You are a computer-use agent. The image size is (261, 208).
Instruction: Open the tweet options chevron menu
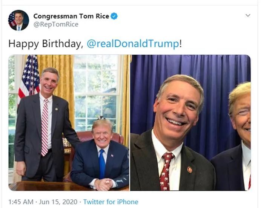pos(248,15)
